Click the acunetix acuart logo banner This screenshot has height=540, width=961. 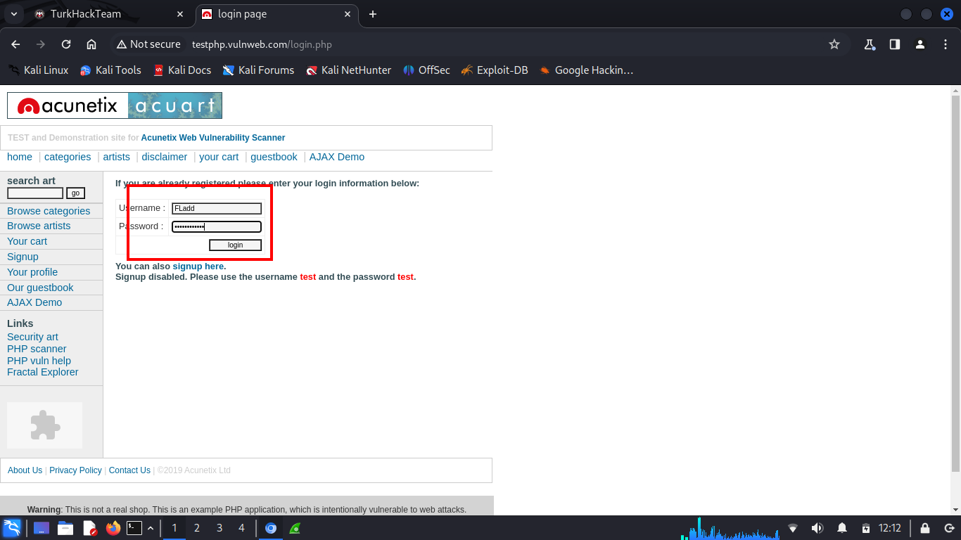point(115,105)
